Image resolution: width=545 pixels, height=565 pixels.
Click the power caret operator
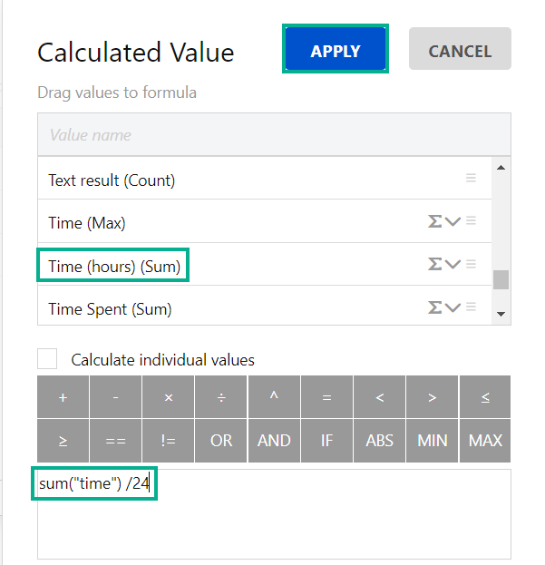coord(274,397)
